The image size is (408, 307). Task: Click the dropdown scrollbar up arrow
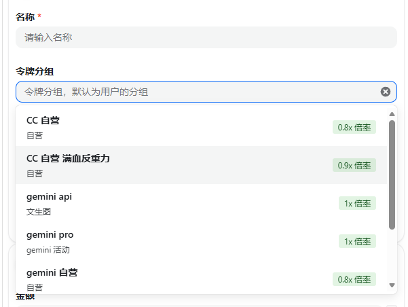[392, 114]
